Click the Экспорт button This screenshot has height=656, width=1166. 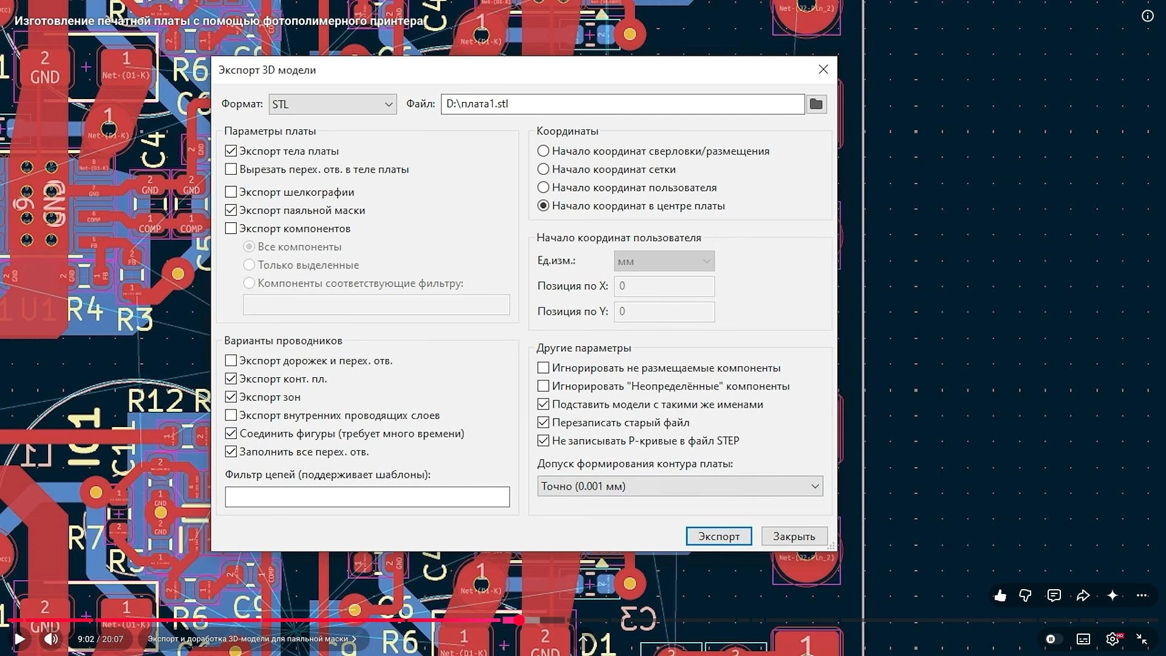click(x=719, y=536)
